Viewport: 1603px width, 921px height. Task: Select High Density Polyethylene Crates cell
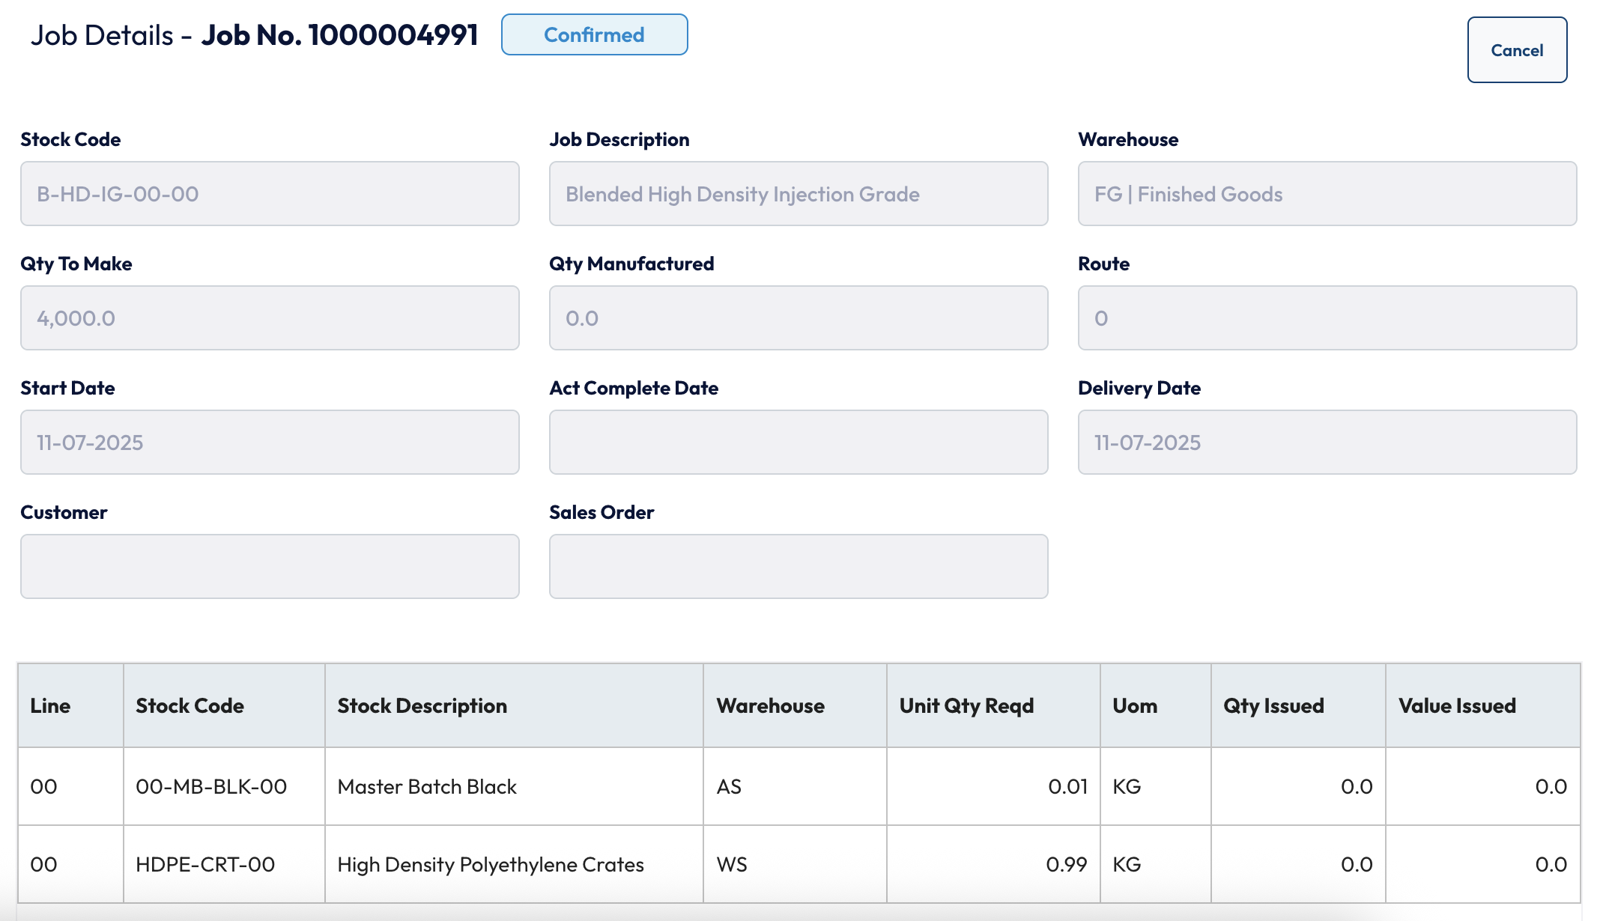514,865
